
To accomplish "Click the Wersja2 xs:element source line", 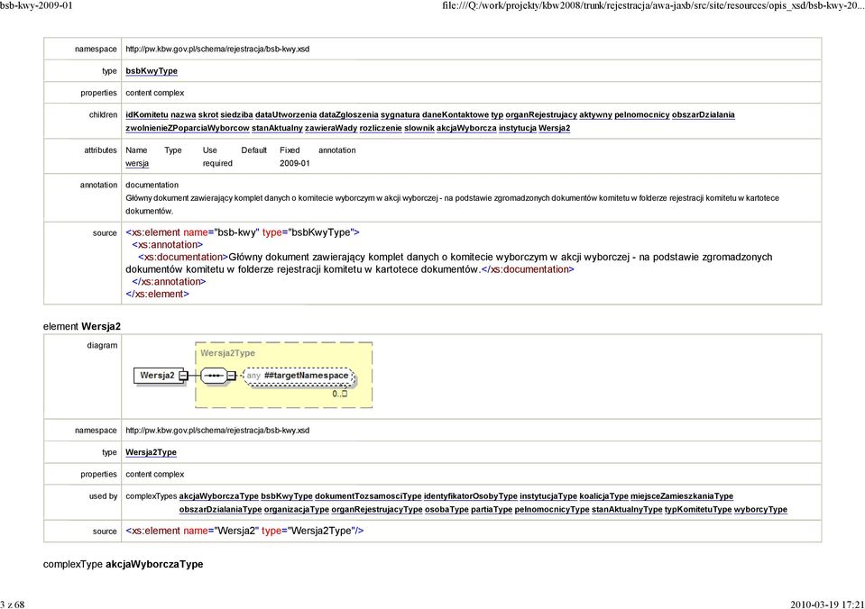I will click(x=245, y=532).
